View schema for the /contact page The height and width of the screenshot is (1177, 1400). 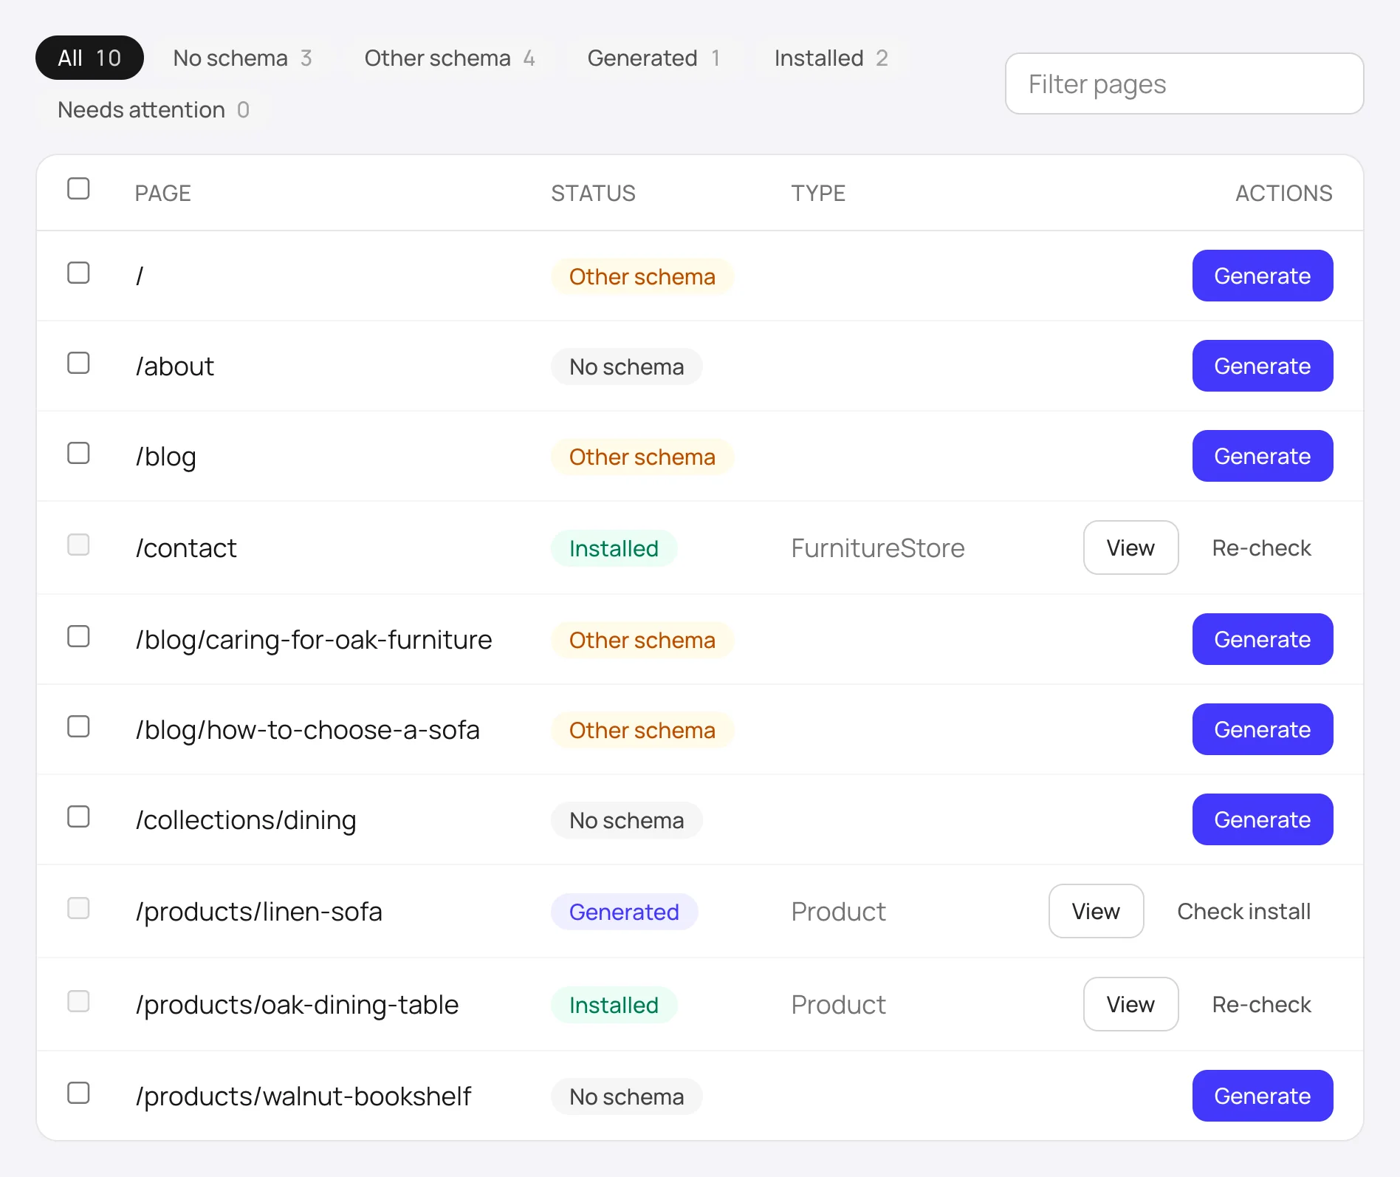click(x=1130, y=547)
